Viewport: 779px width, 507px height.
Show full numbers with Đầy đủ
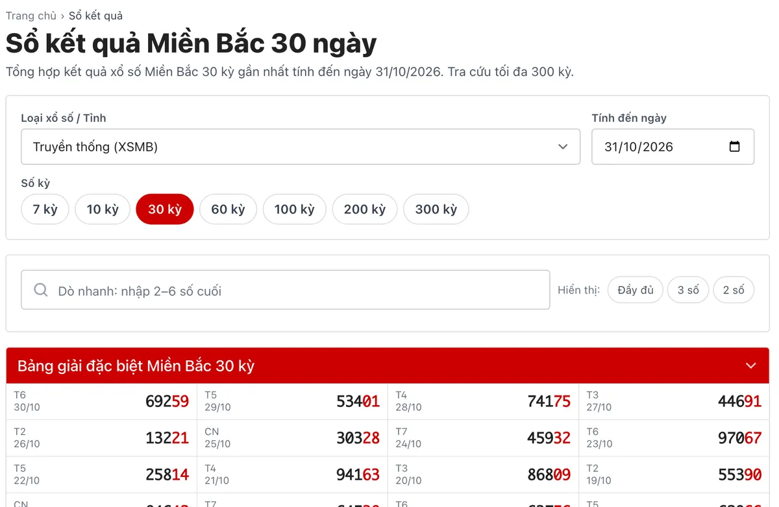point(636,290)
